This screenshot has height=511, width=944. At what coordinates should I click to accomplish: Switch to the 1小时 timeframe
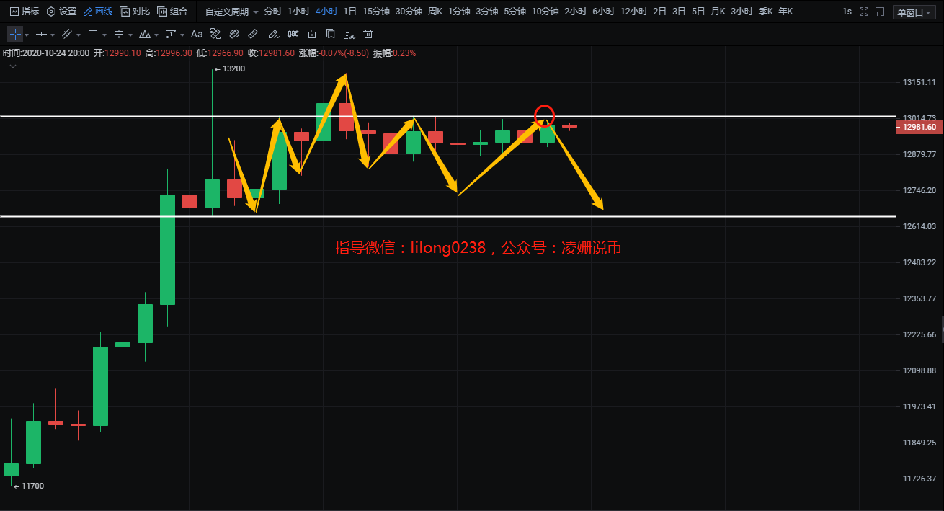click(298, 12)
